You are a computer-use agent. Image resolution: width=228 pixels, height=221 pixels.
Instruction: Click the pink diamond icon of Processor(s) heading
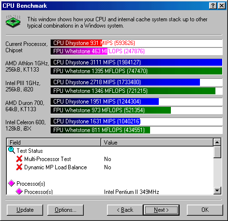[x=12, y=183]
